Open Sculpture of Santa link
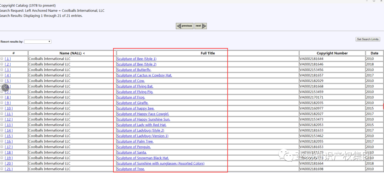Screen dimensions: 384x173 [132, 152]
